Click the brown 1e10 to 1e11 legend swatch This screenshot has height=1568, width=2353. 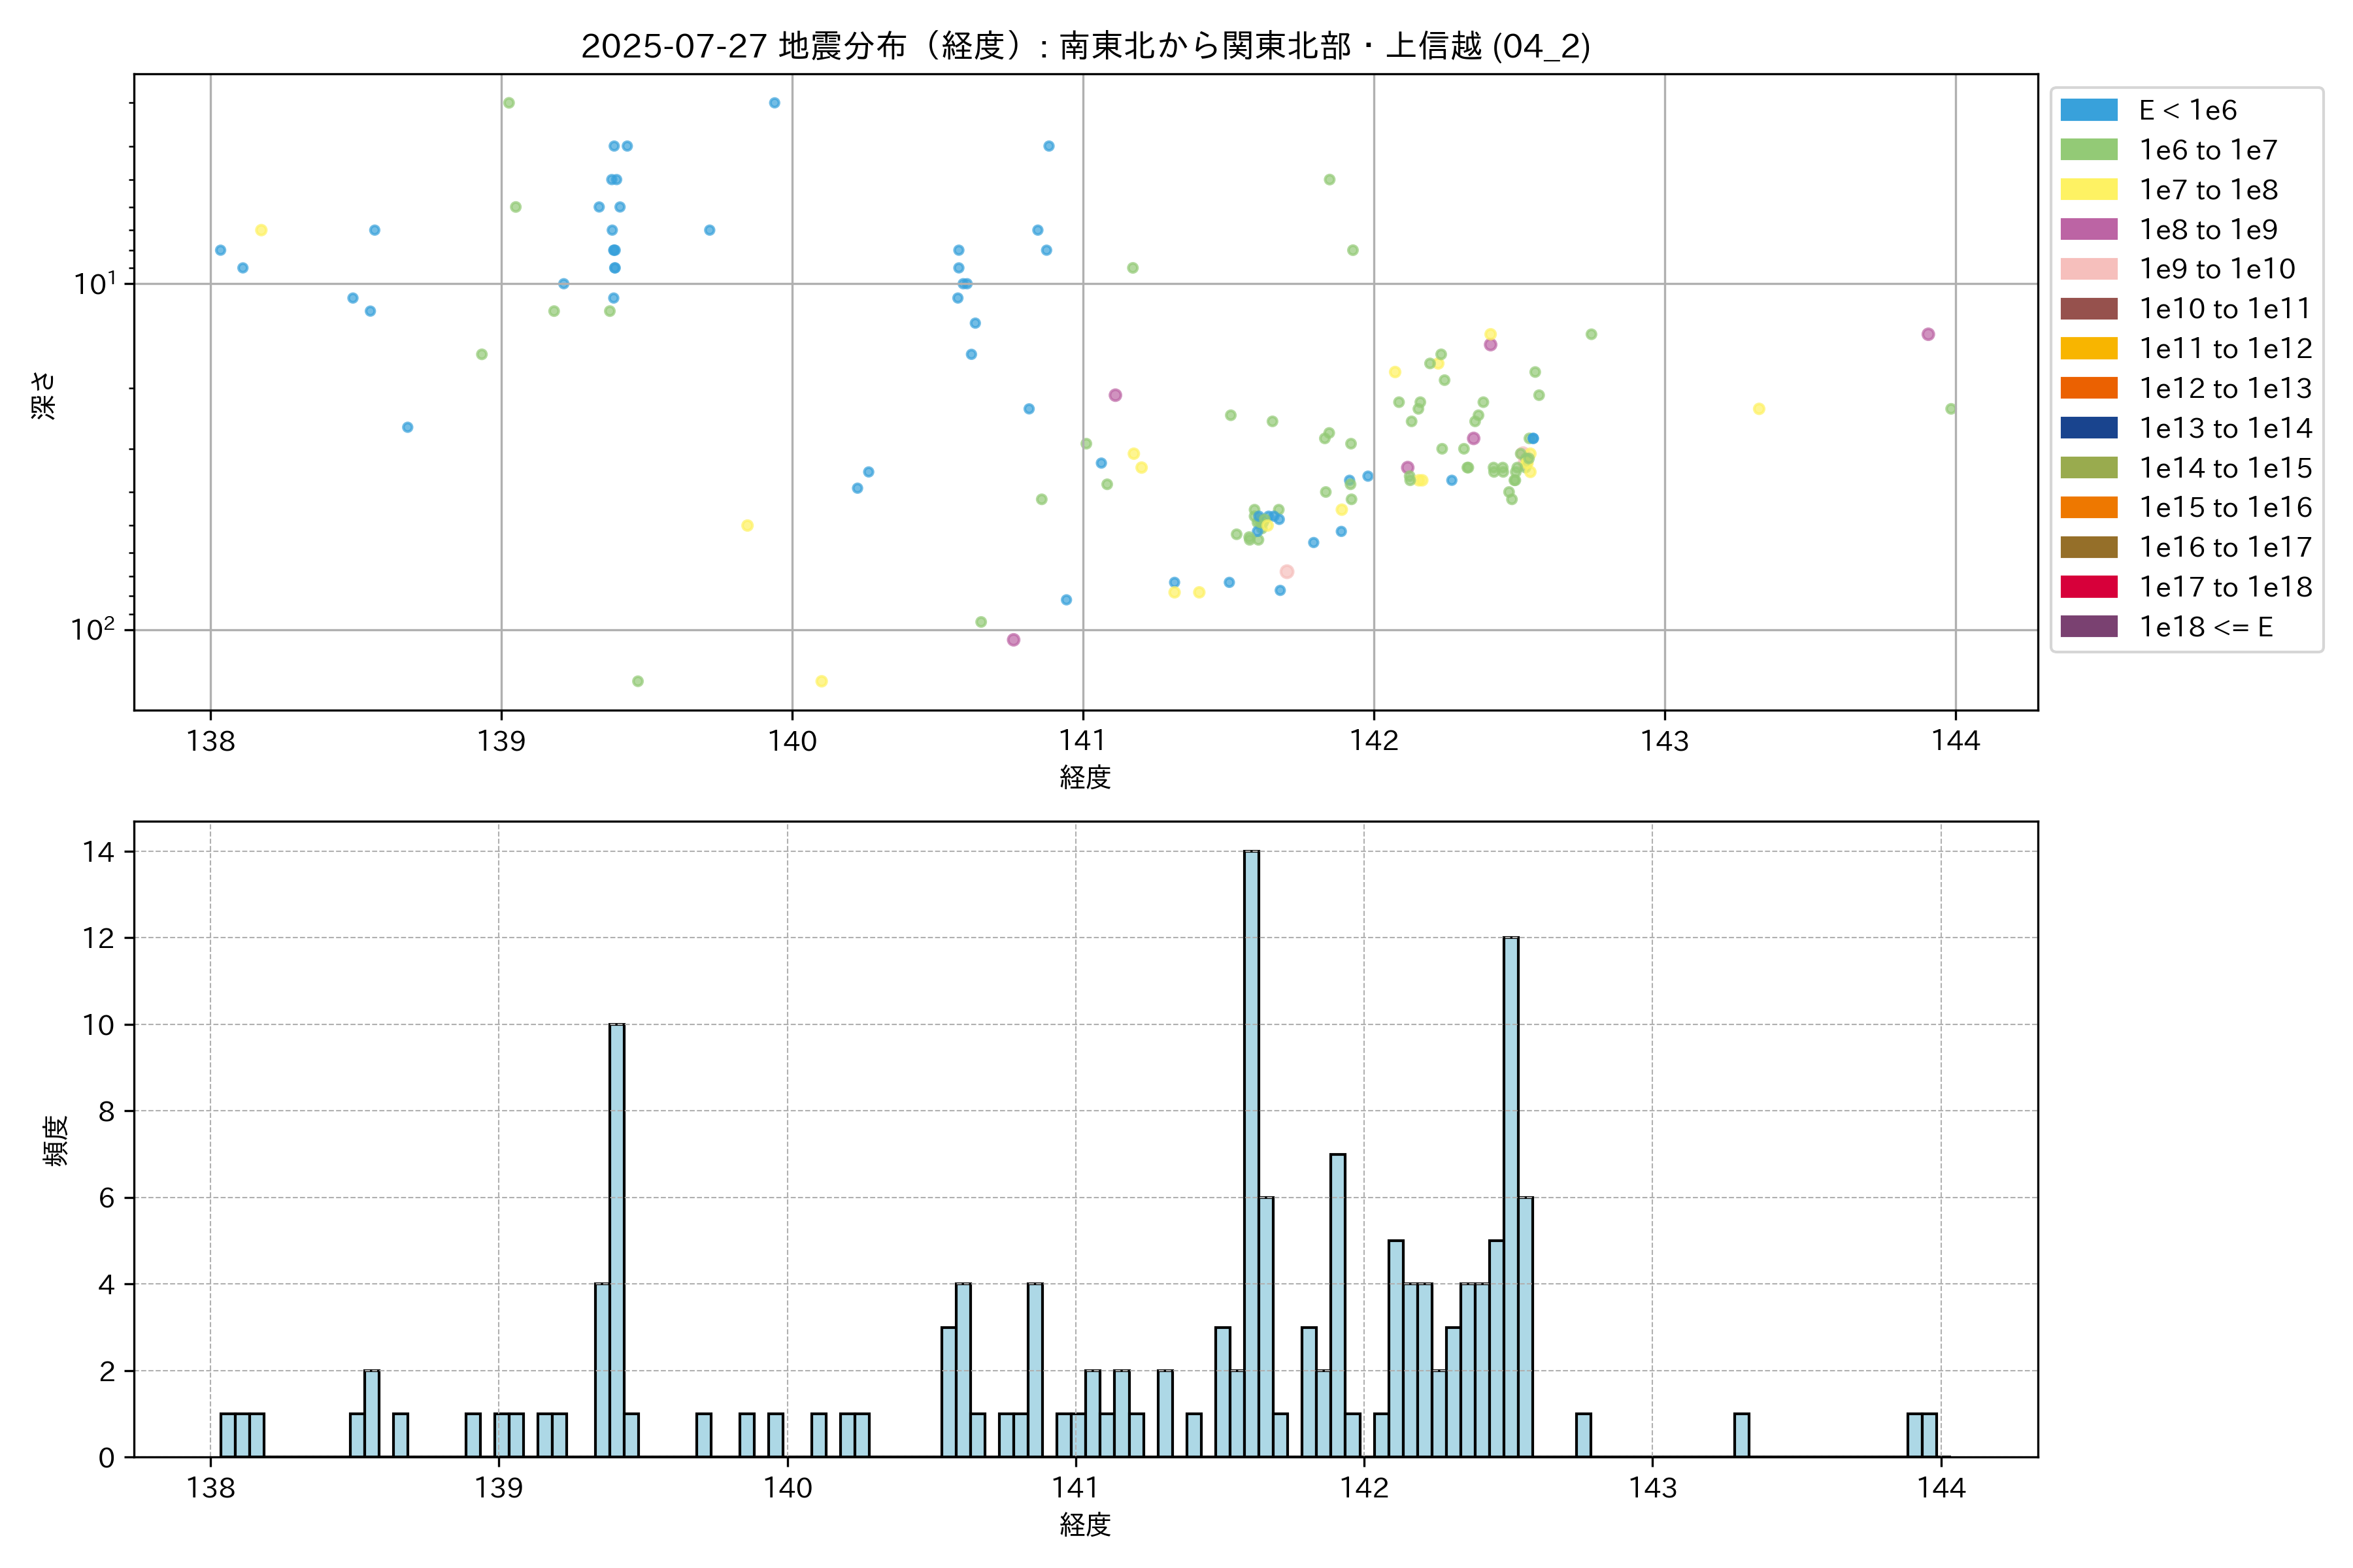[x=2088, y=309]
